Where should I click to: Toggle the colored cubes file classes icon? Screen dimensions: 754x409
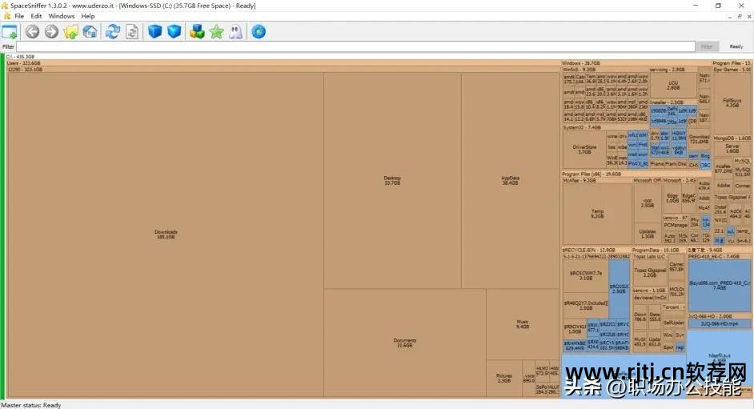tap(197, 32)
